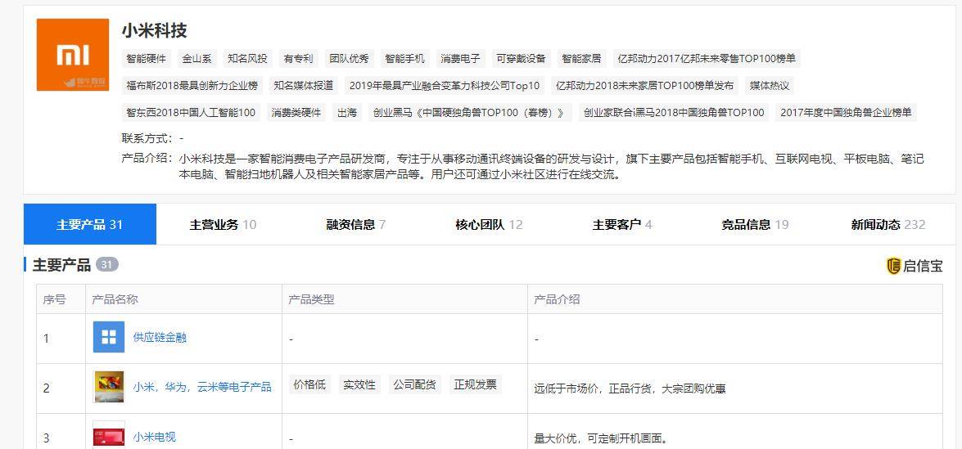Image resolution: width=962 pixels, height=449 pixels.
Task: Click the 小米科技 company title
Action: tap(155, 30)
